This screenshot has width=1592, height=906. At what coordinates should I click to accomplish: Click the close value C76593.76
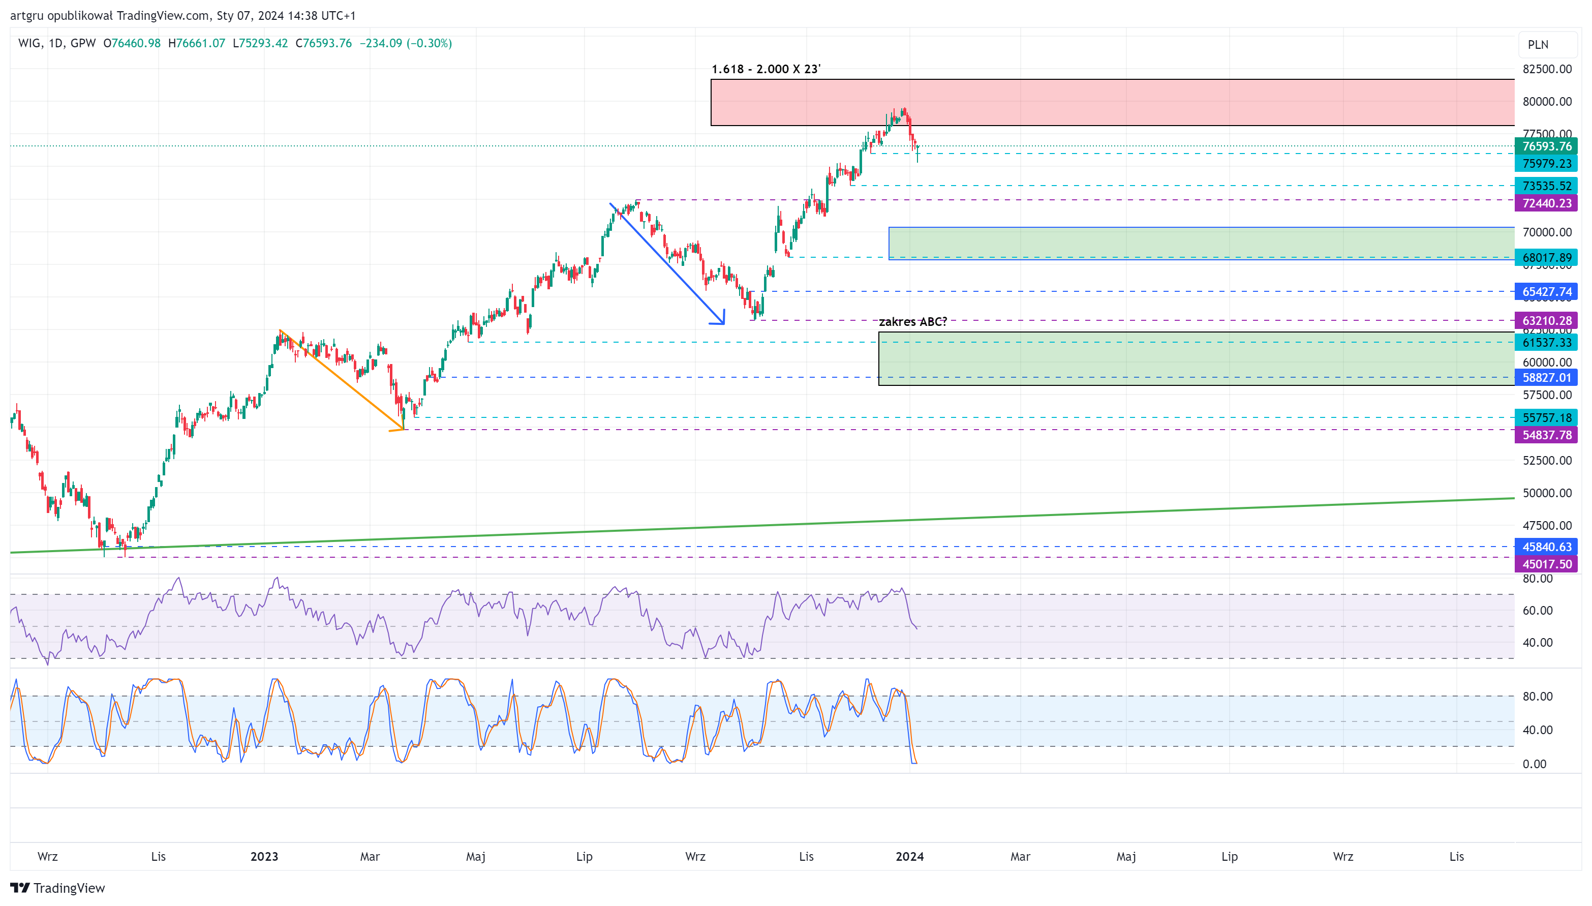(x=323, y=43)
